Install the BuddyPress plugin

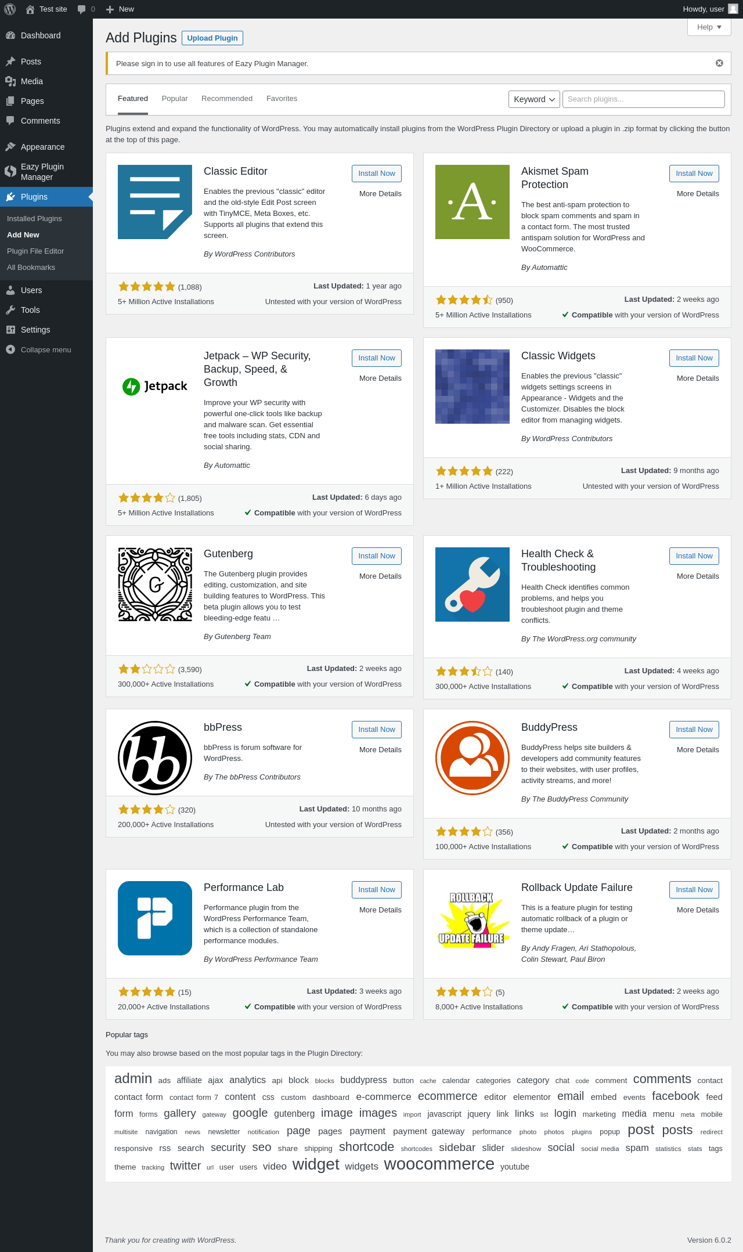[x=694, y=730]
